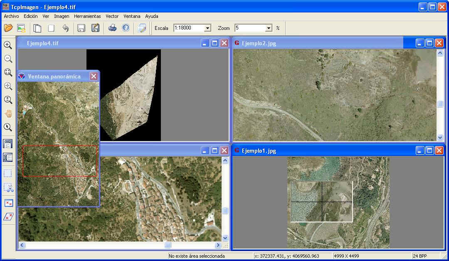Screen dimensions: 449x261
Task: Expand the Zoom percentage dropdown
Action: pos(269,28)
